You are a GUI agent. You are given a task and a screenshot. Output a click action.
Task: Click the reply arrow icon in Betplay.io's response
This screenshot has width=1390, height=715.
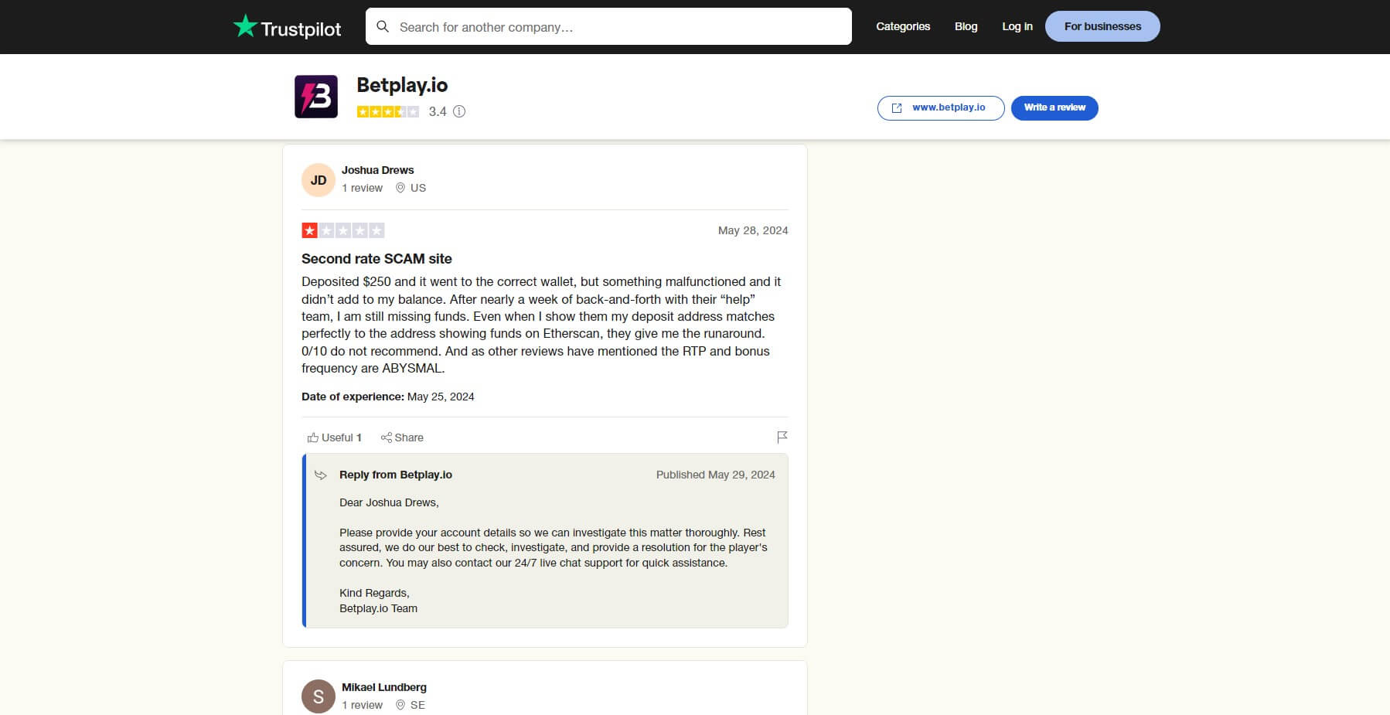pos(320,475)
